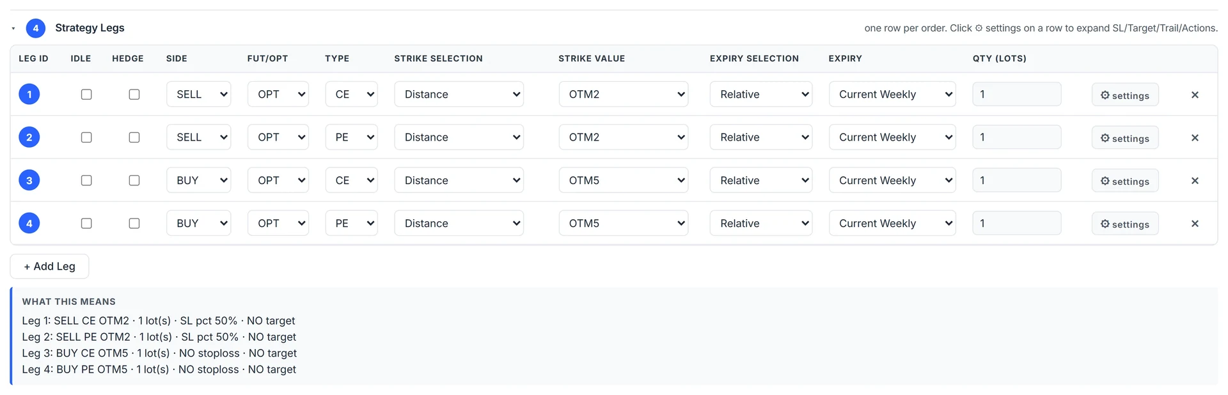Click the Qty lots field for leg 3
The width and height of the screenshot is (1228, 395).
(x=1017, y=180)
